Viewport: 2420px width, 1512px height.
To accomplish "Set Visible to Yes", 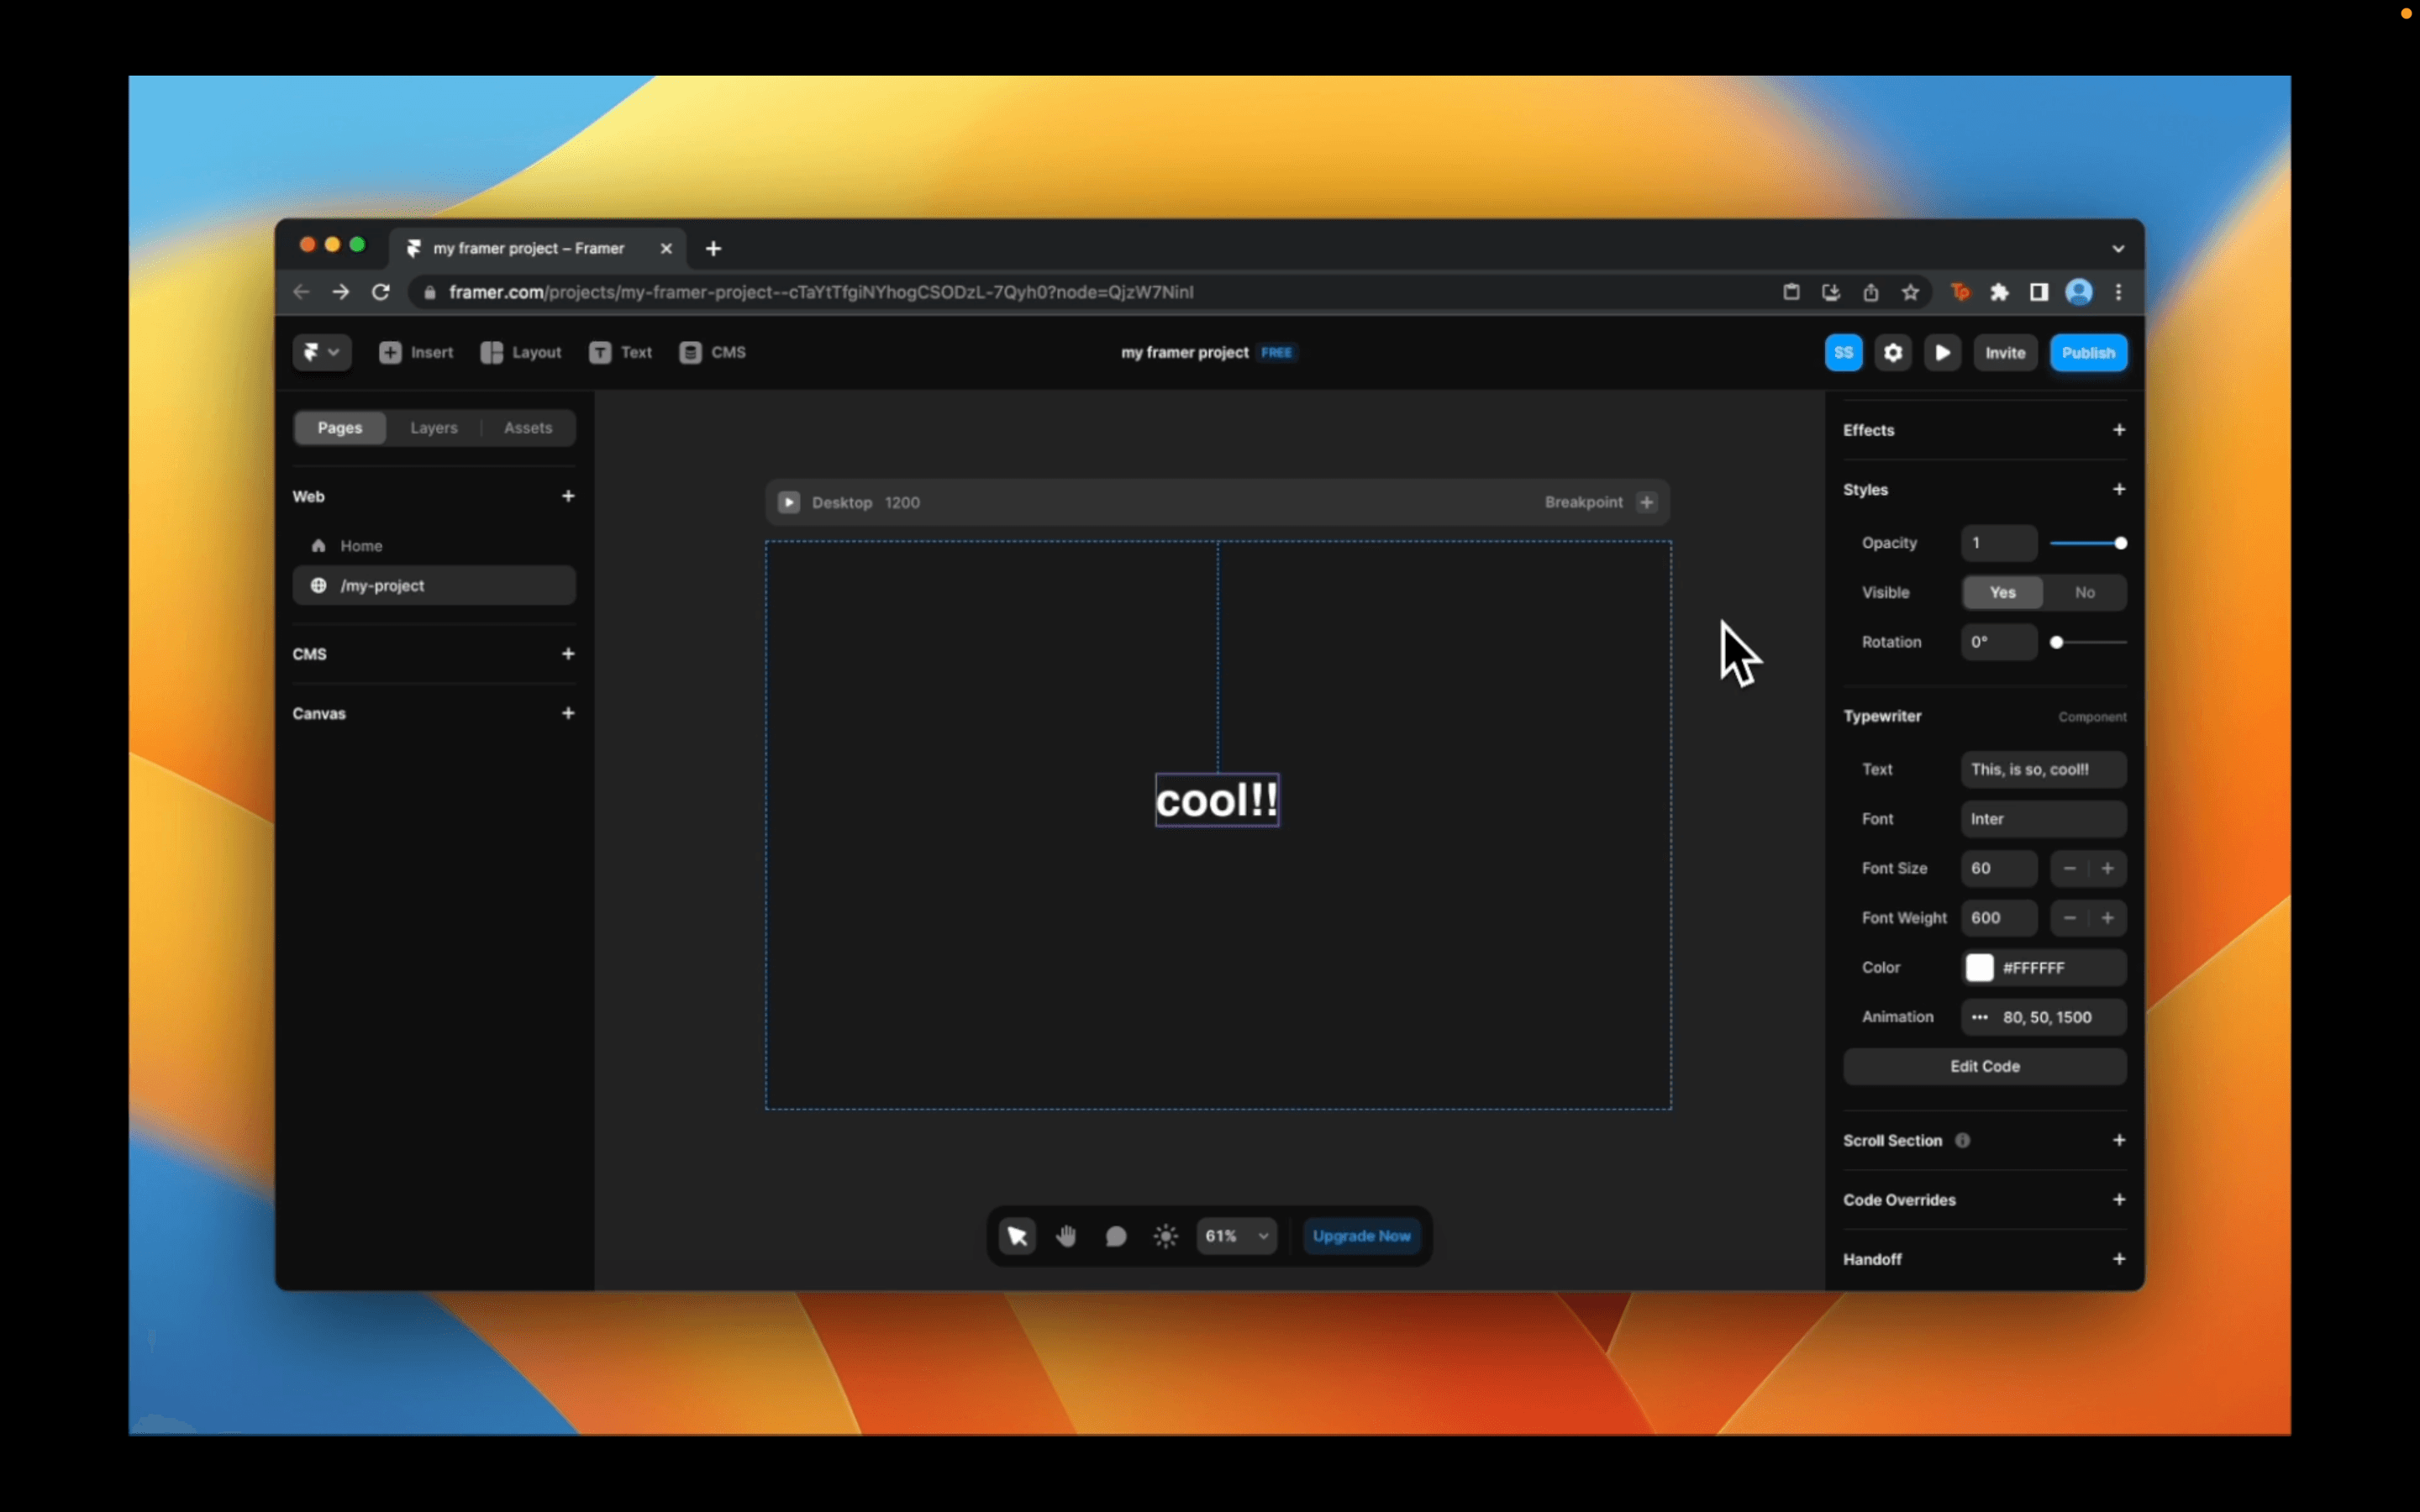I will click(2002, 592).
